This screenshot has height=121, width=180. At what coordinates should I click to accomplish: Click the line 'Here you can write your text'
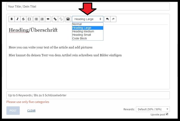tap(51, 47)
